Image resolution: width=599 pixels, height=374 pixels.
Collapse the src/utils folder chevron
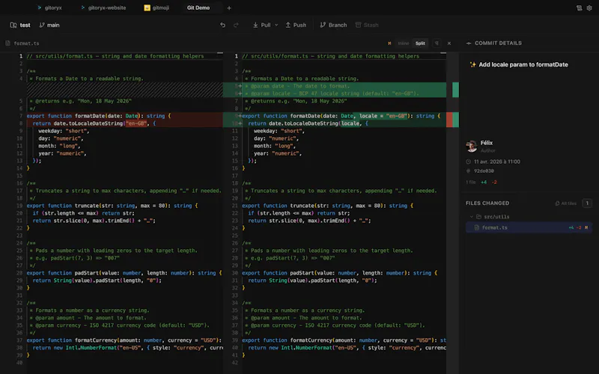[472, 217]
